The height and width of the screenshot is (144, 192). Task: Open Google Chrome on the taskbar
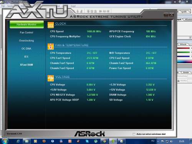point(104,141)
